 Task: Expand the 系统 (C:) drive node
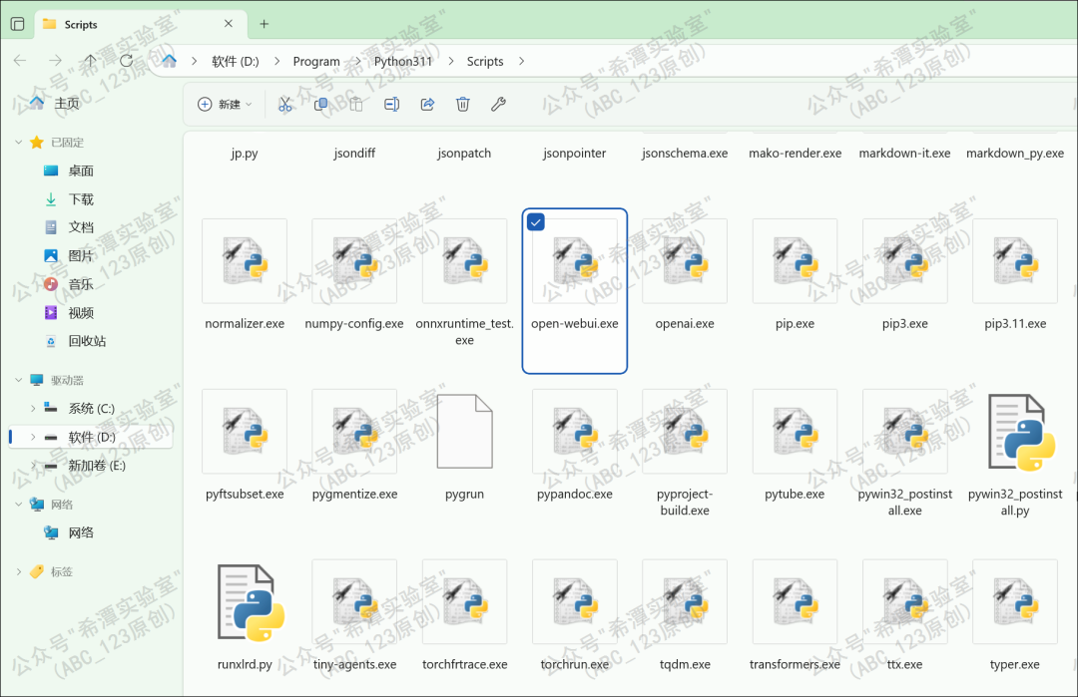[x=32, y=408]
